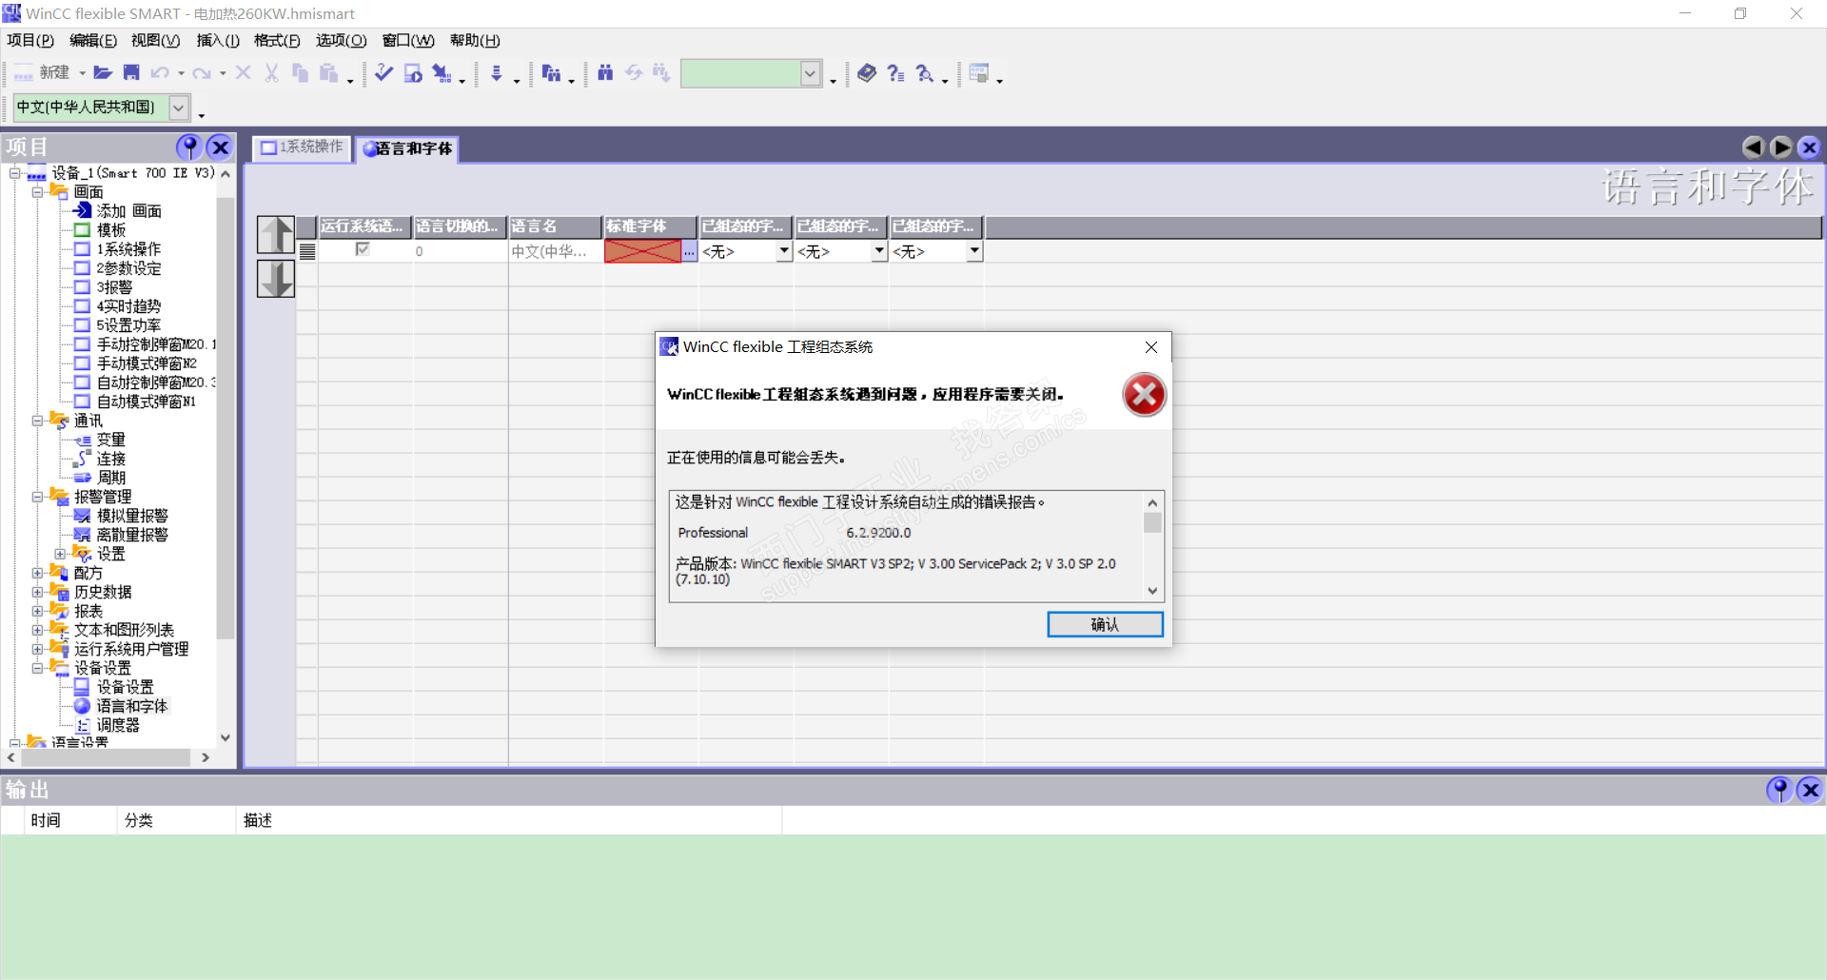Open the third <无> font dropdown

(x=974, y=251)
